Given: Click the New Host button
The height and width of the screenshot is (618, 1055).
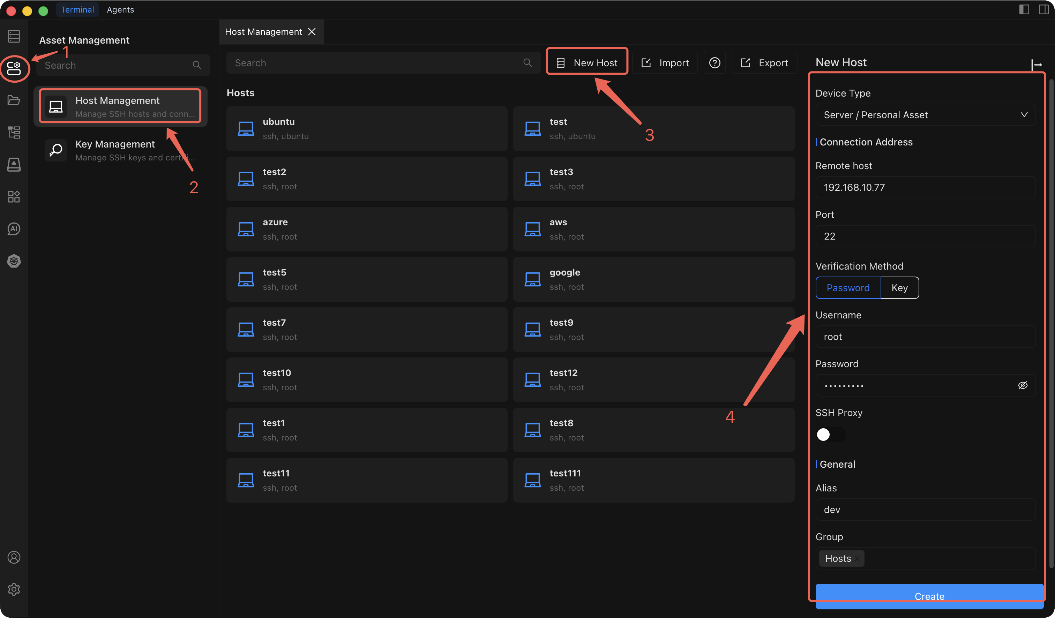Looking at the screenshot, I should 587,63.
